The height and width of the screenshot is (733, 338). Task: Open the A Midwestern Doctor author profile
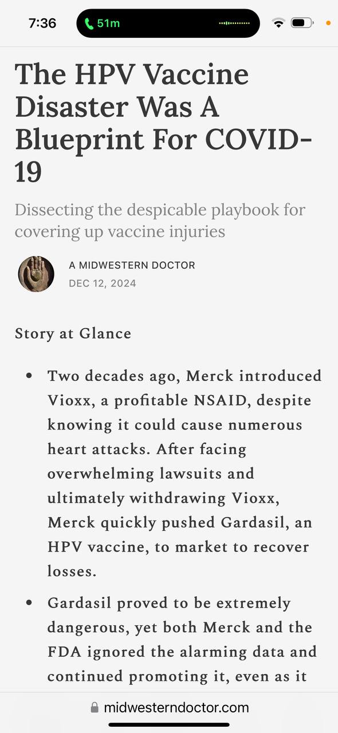coord(132,265)
